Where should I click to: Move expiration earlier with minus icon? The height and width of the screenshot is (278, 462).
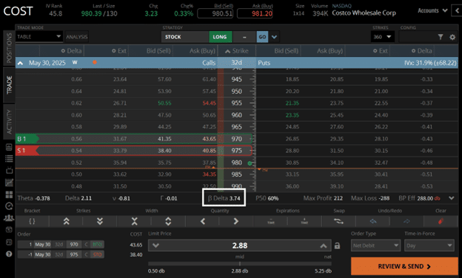[x=271, y=221]
